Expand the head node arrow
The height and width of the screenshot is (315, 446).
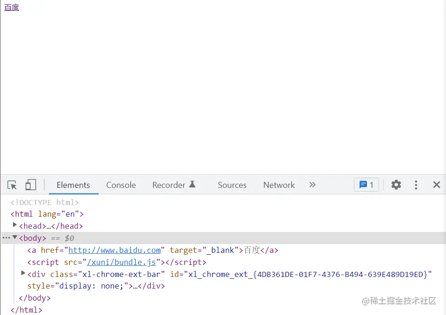point(15,225)
